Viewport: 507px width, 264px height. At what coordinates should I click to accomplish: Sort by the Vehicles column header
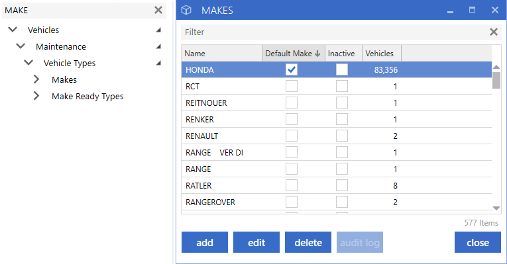tap(382, 53)
